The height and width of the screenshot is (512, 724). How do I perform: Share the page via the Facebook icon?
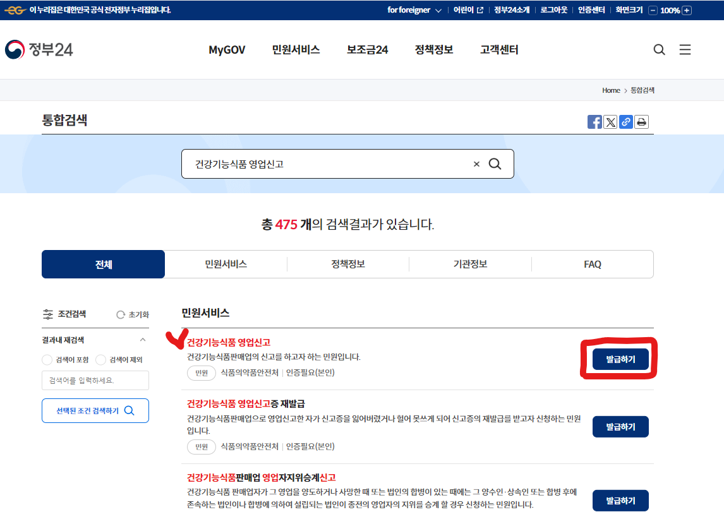tap(594, 122)
